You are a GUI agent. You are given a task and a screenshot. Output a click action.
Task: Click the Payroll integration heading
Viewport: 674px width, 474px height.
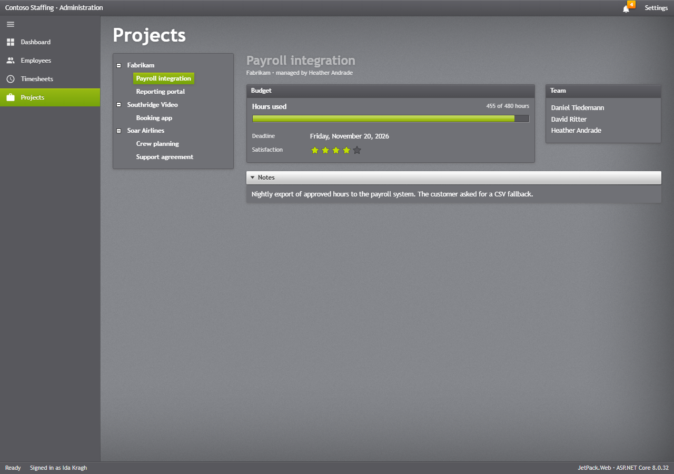click(x=301, y=61)
